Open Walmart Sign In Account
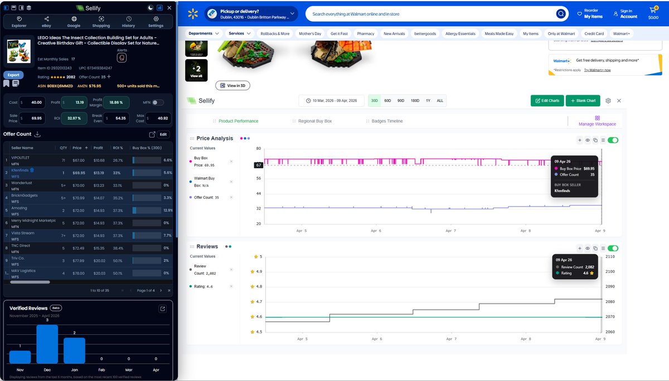This screenshot has height=381, width=669. pos(624,14)
